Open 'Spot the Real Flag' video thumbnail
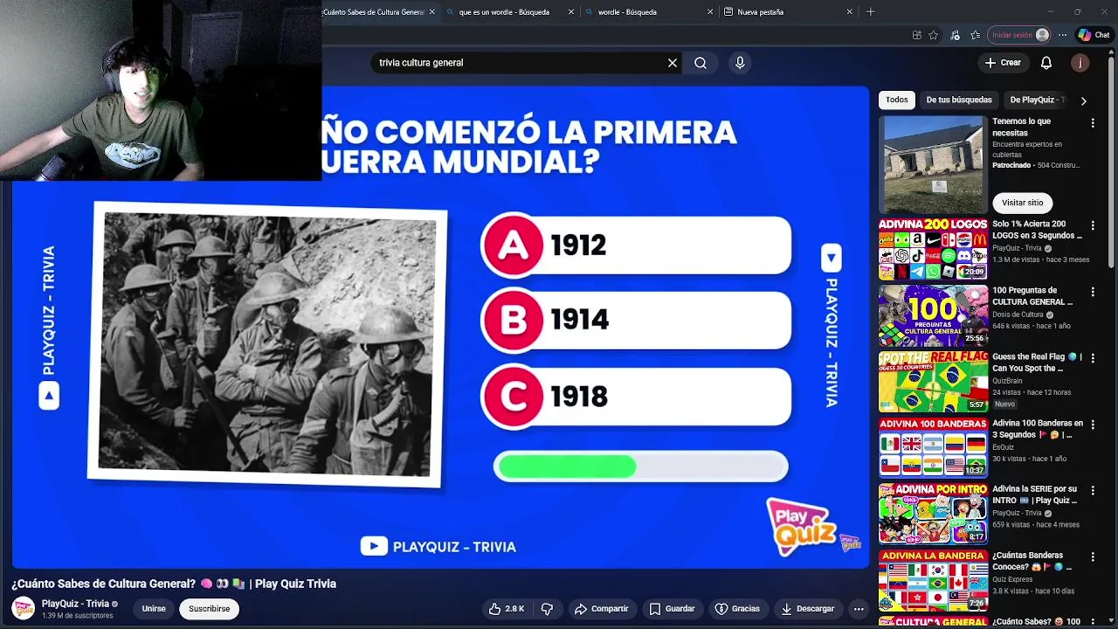This screenshot has width=1118, height=629. [933, 382]
